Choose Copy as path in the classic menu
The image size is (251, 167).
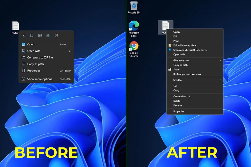pos(195,65)
